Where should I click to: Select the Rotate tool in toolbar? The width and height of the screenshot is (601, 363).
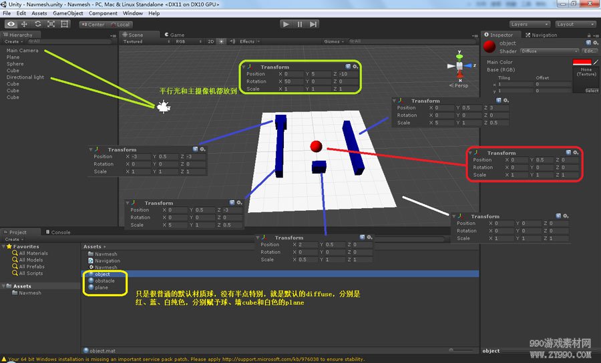click(37, 24)
